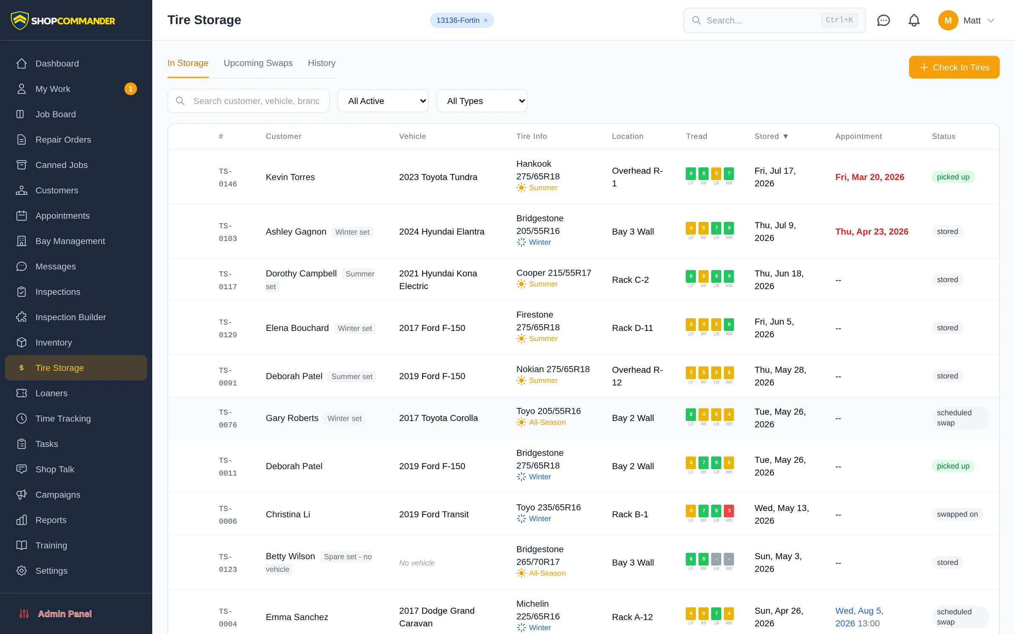Open the Wed, Aug 5, 2026 appointment link
This screenshot has height=634, width=1015.
point(859,617)
